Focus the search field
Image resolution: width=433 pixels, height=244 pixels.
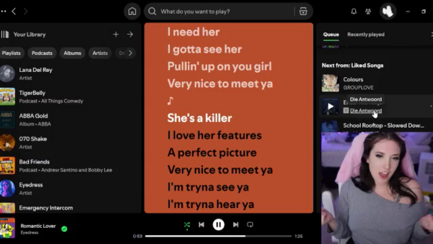(x=220, y=11)
